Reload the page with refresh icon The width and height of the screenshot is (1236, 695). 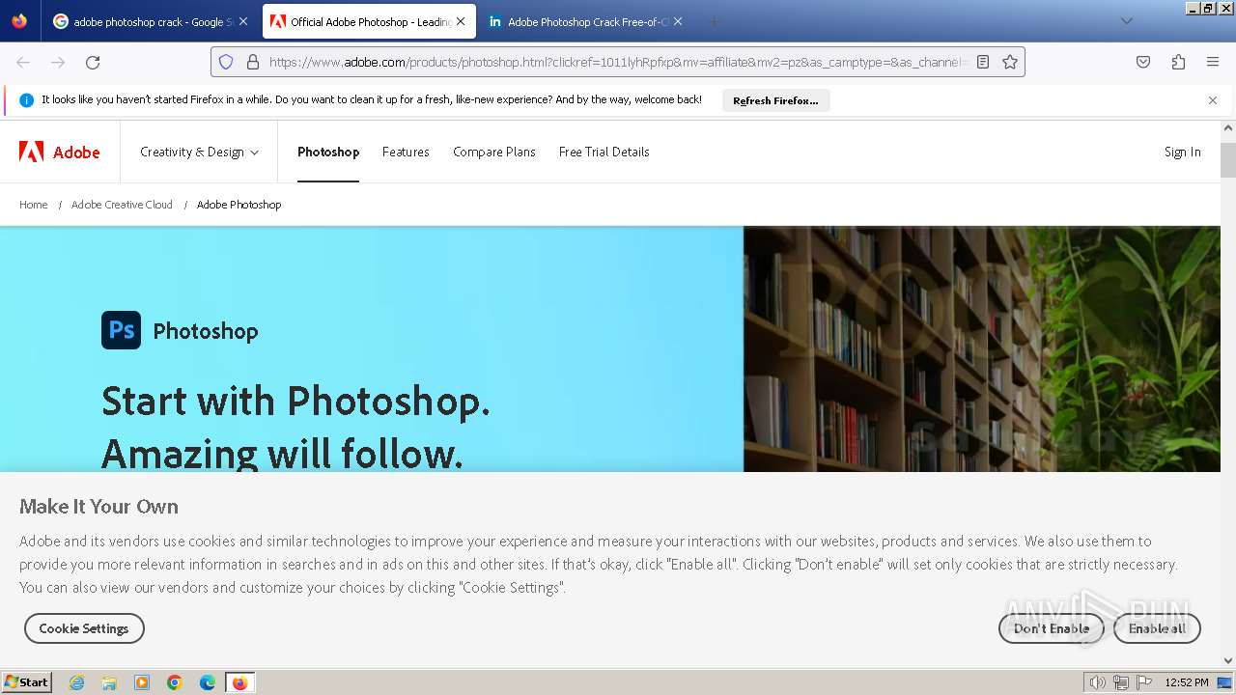point(93,62)
